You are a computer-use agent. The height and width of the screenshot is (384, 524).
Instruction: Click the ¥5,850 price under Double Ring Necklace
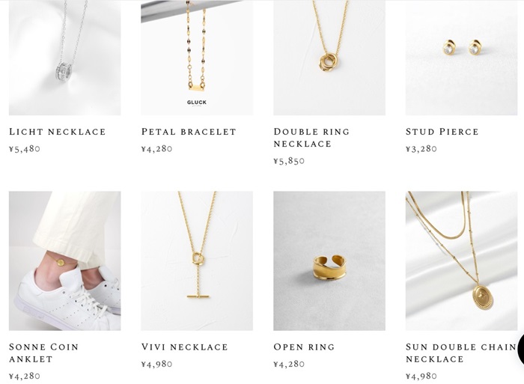[289, 161]
